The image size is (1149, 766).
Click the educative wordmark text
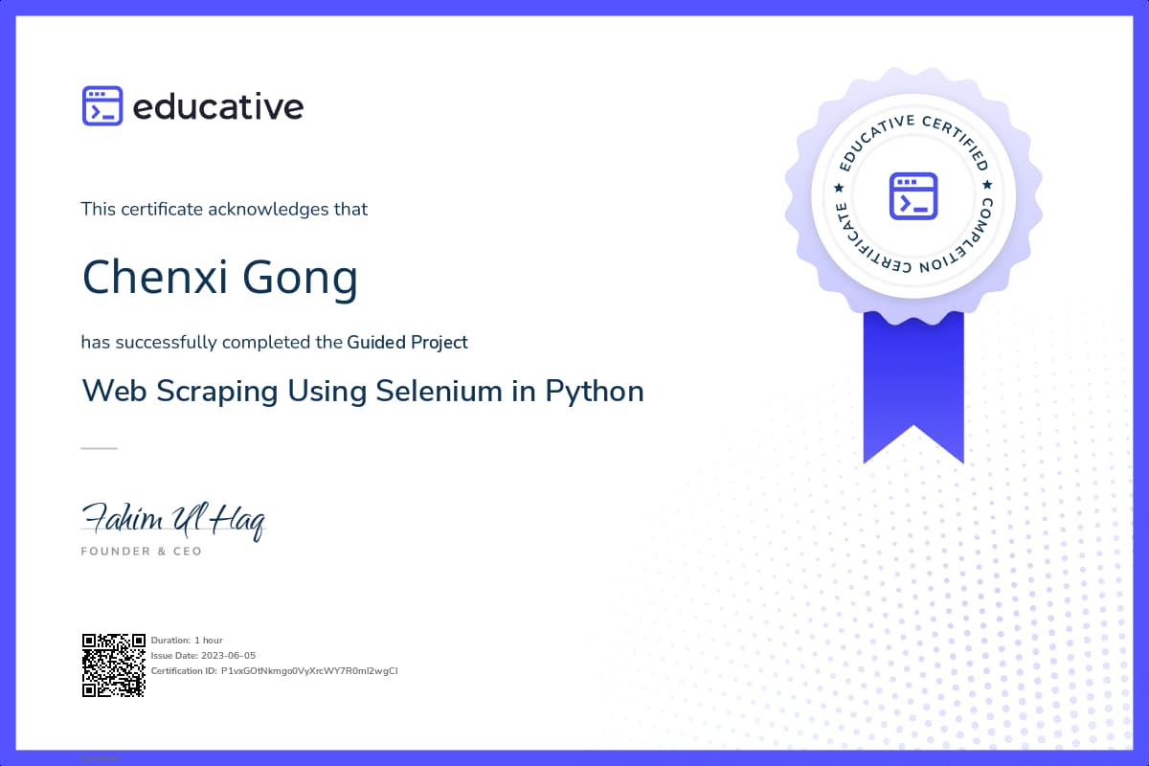pos(218,106)
